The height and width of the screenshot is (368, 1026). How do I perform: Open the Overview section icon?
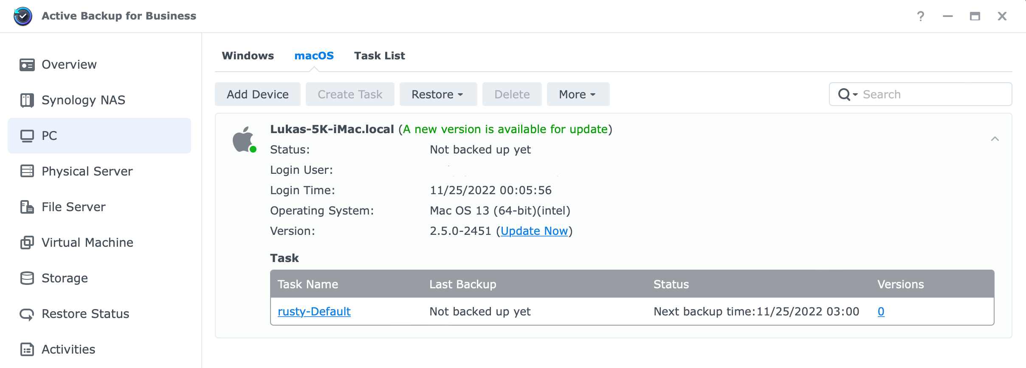(x=27, y=64)
